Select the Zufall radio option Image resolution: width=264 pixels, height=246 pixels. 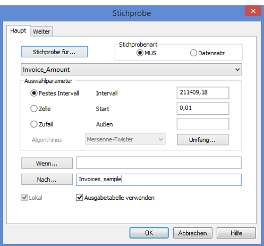point(34,124)
